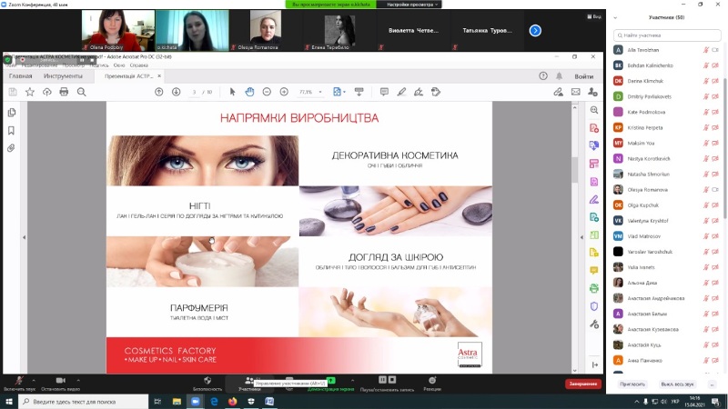Viewport: 728px width, 409px height.
Task: Click the notifications bell in Acrobat
Action: pyautogui.click(x=560, y=75)
